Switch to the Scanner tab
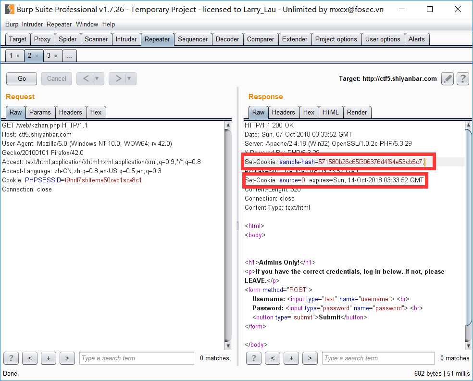Screen dimensions: 473x381 (96, 39)
